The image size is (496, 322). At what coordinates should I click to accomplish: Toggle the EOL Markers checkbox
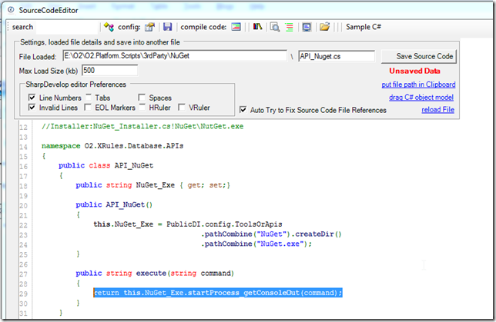tap(89, 108)
